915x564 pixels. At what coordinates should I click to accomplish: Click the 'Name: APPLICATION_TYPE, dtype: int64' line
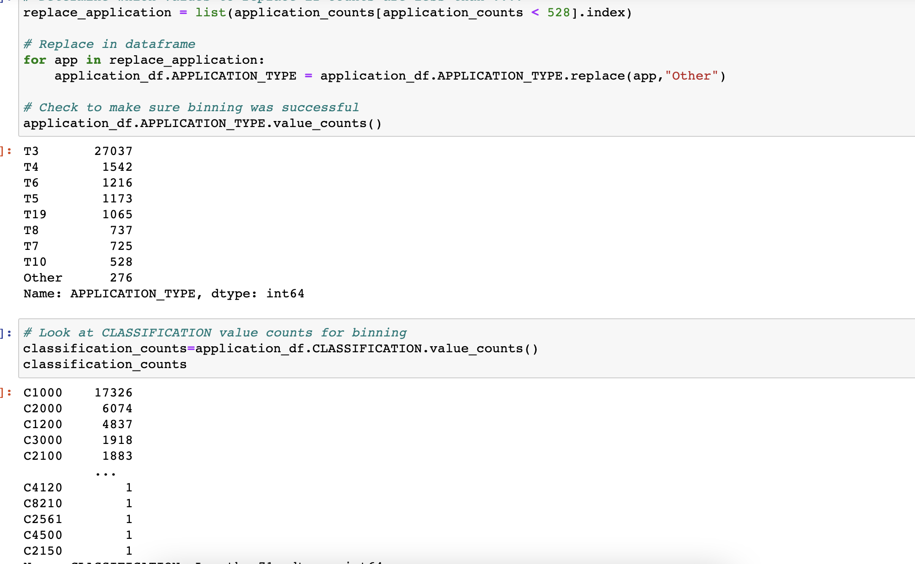(164, 294)
